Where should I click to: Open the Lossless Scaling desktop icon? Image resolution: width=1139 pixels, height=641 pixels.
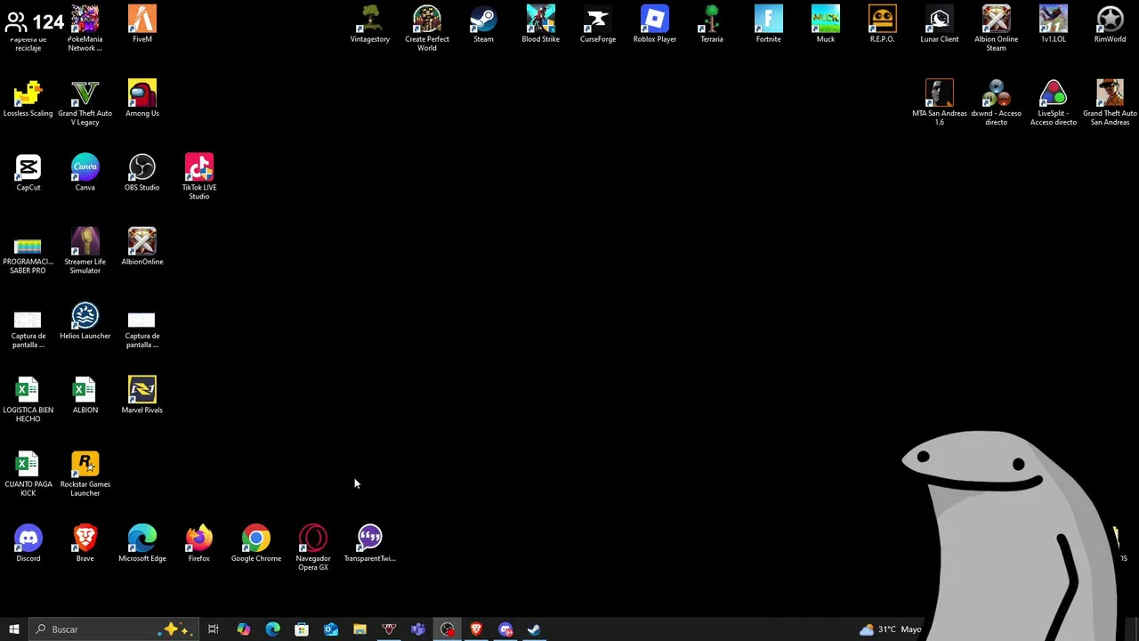(x=28, y=98)
